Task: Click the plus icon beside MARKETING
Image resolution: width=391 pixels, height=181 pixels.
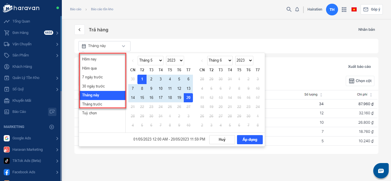Action: [52, 127]
